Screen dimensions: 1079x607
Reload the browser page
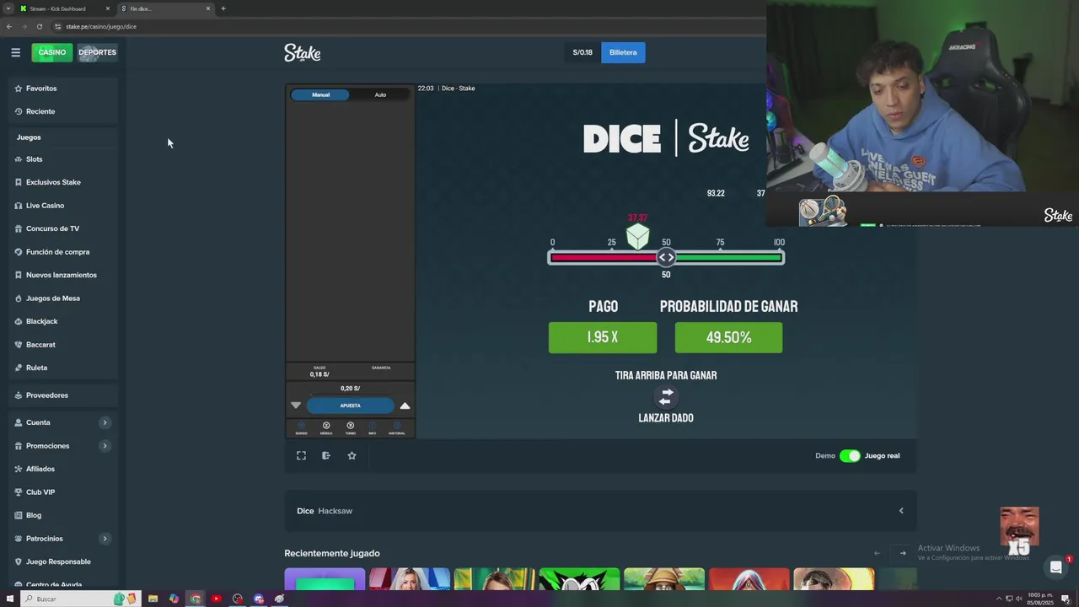click(x=39, y=26)
